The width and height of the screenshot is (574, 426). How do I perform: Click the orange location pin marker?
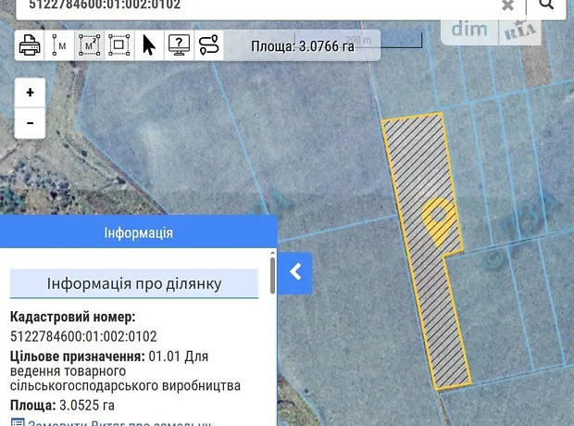pos(438,219)
